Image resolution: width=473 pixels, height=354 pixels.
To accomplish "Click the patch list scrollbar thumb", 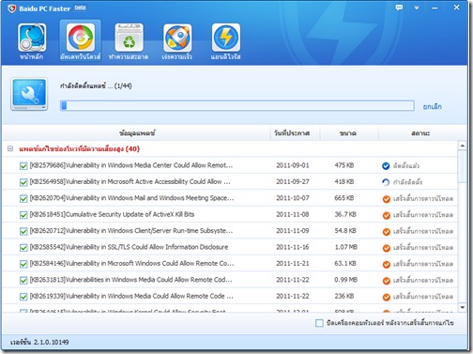I will coord(463,166).
